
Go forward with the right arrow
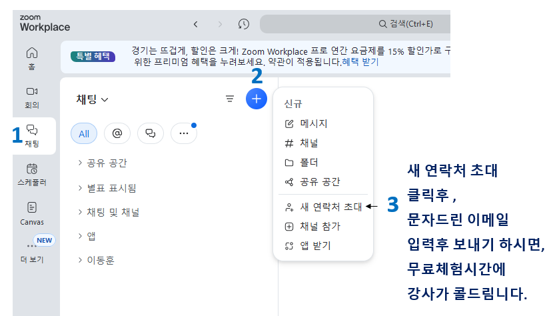pos(220,24)
